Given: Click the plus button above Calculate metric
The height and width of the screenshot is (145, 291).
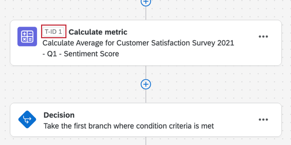Looking at the screenshot, I should (146, 2).
